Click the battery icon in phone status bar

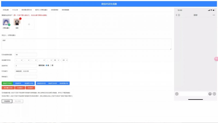[214, 10]
